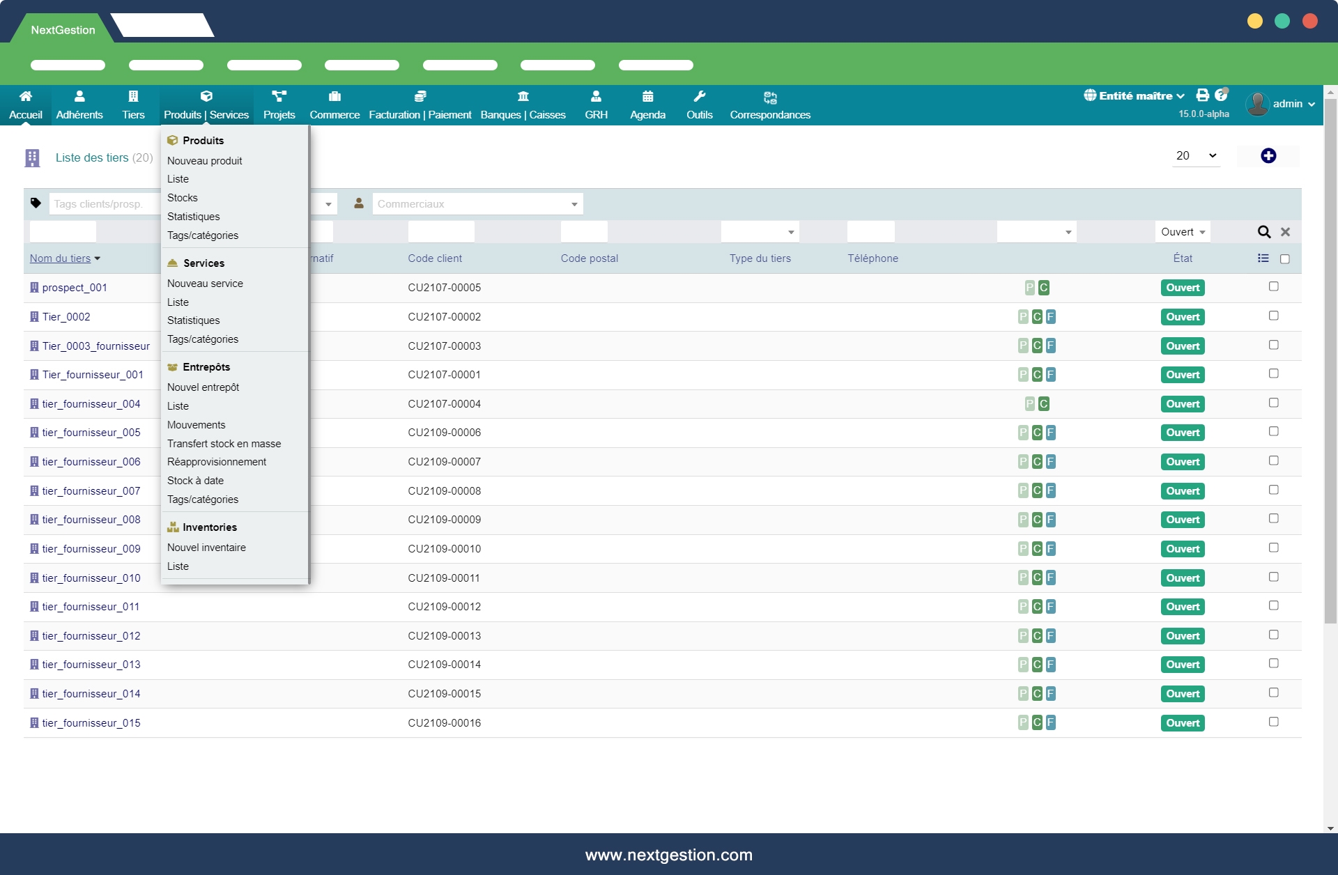Expand the Ouvert state filter dropdown

(1183, 232)
